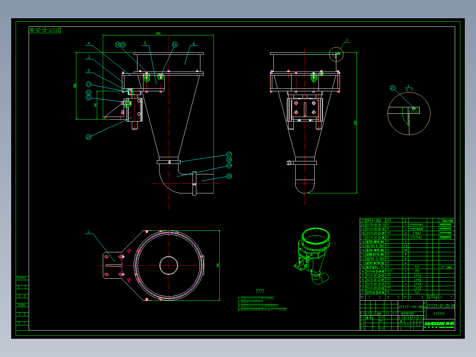Click part code 211171-01-25-11 in row 20

point(375,225)
